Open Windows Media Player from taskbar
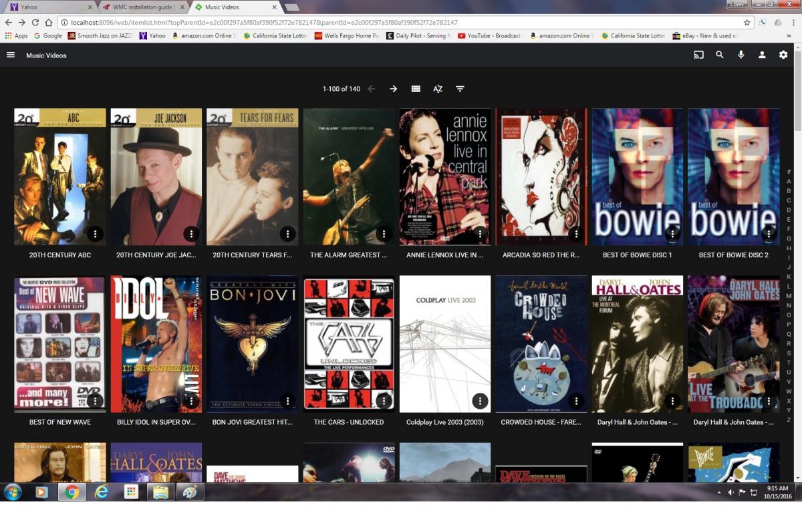Image resolution: width=802 pixels, height=509 pixels. [41, 492]
